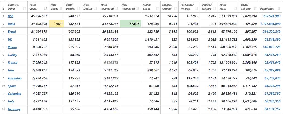
Task: Select Spain tot cases per million 106,690
Action: pyautogui.click(x=192, y=86)
